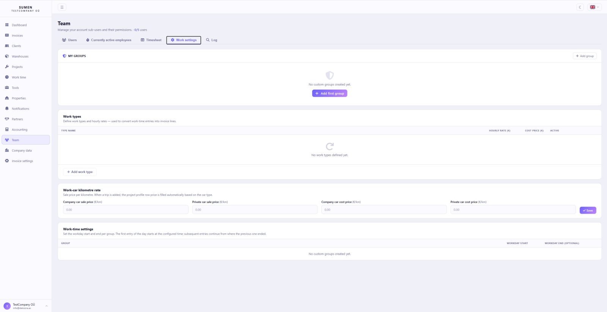
Task: Open Warehouses via its box icon
Action: 7,56
